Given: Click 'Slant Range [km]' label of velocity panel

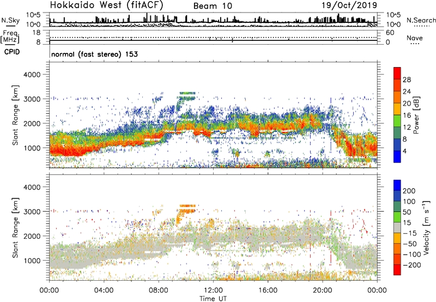Looking at the screenshot, I should tap(15, 228).
